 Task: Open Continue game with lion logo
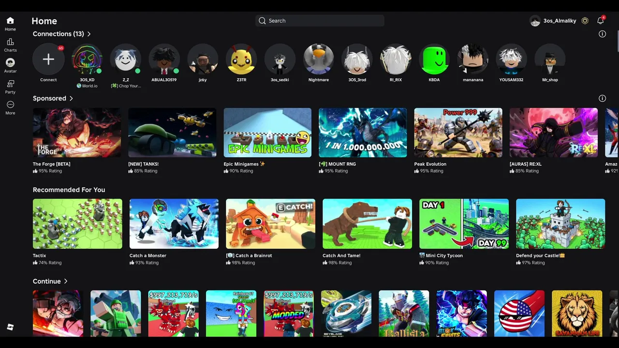(x=577, y=313)
